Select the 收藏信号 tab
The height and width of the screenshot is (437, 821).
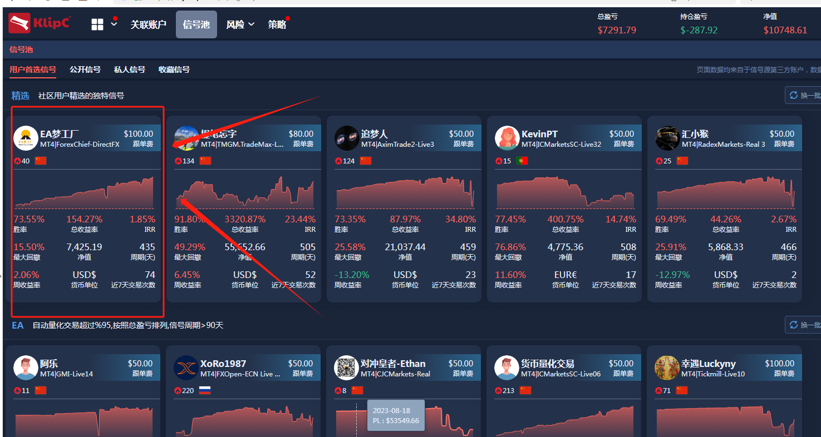click(x=174, y=69)
